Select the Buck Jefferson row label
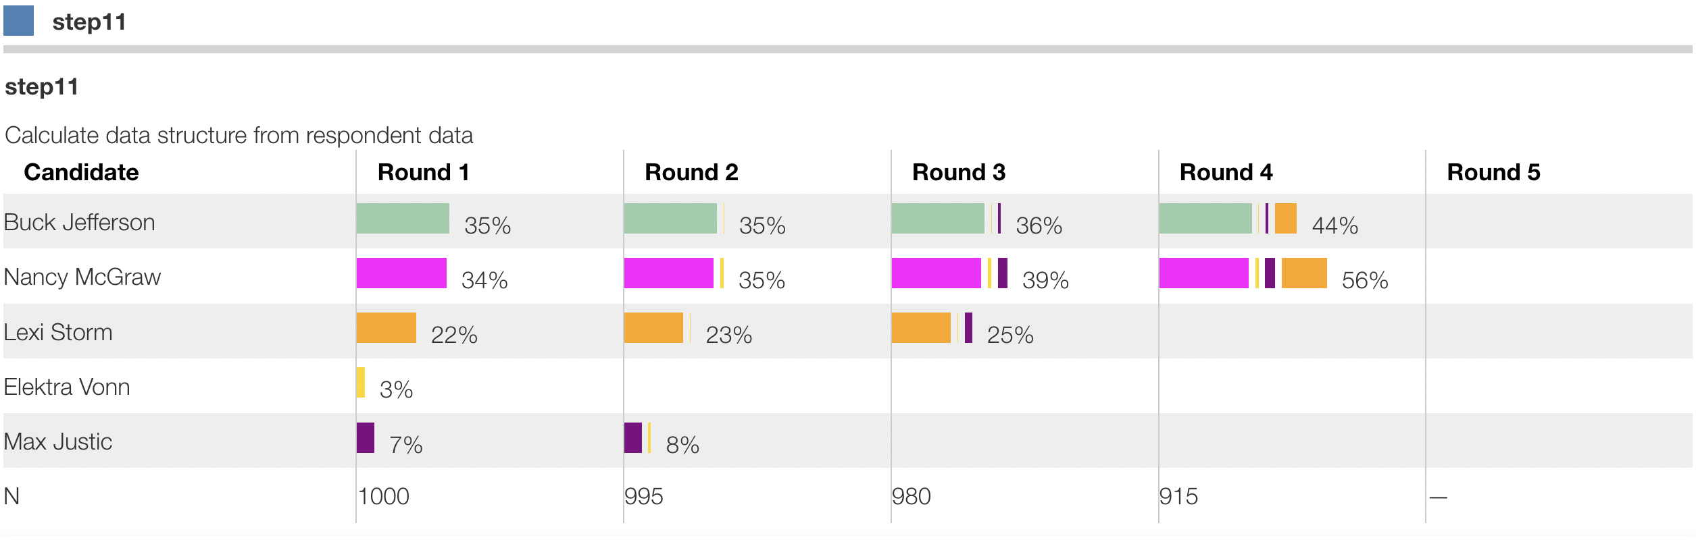 80,223
